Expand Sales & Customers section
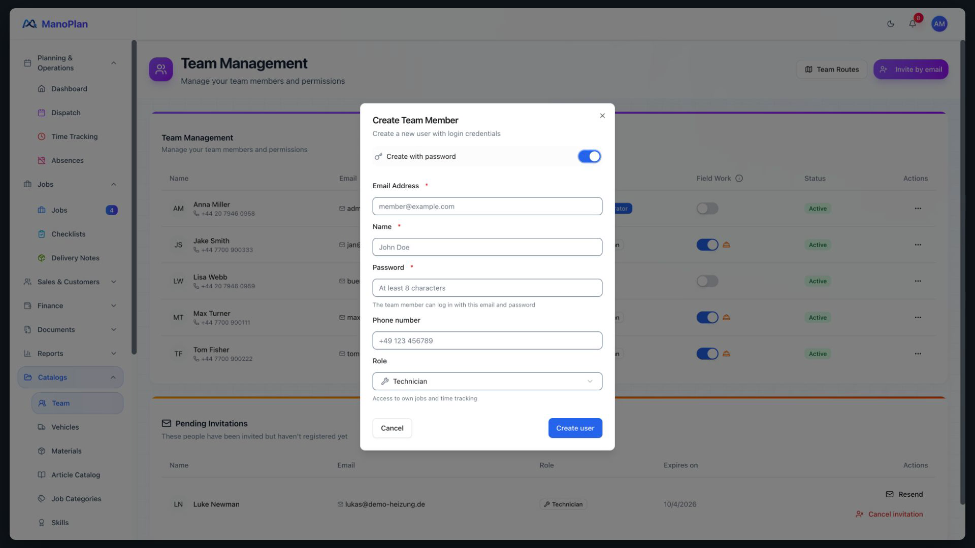The image size is (975, 548). [71, 282]
